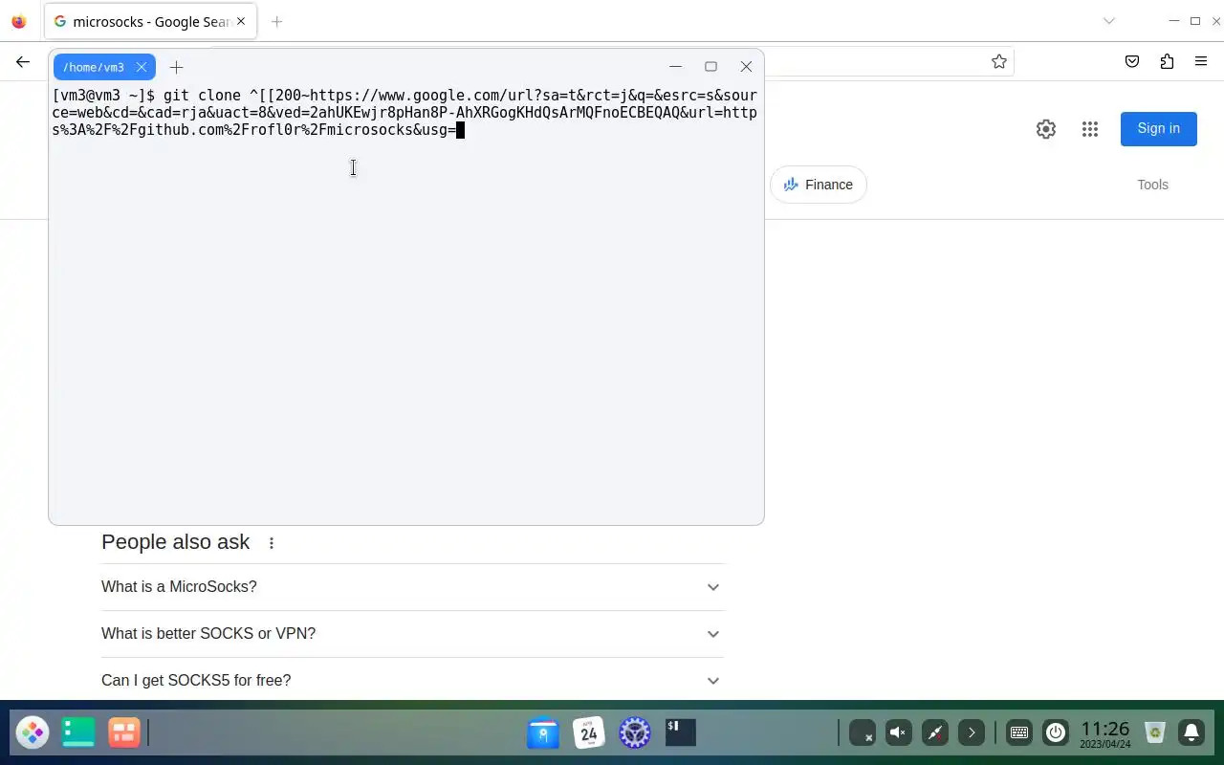
Task: Close the microsocks browser tab
Action: coord(240,21)
